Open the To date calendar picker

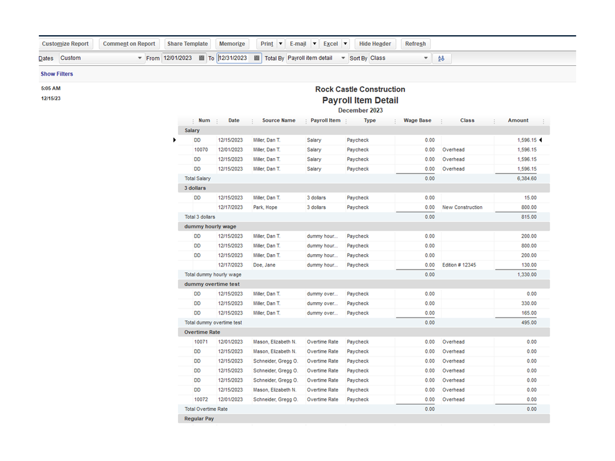[257, 58]
